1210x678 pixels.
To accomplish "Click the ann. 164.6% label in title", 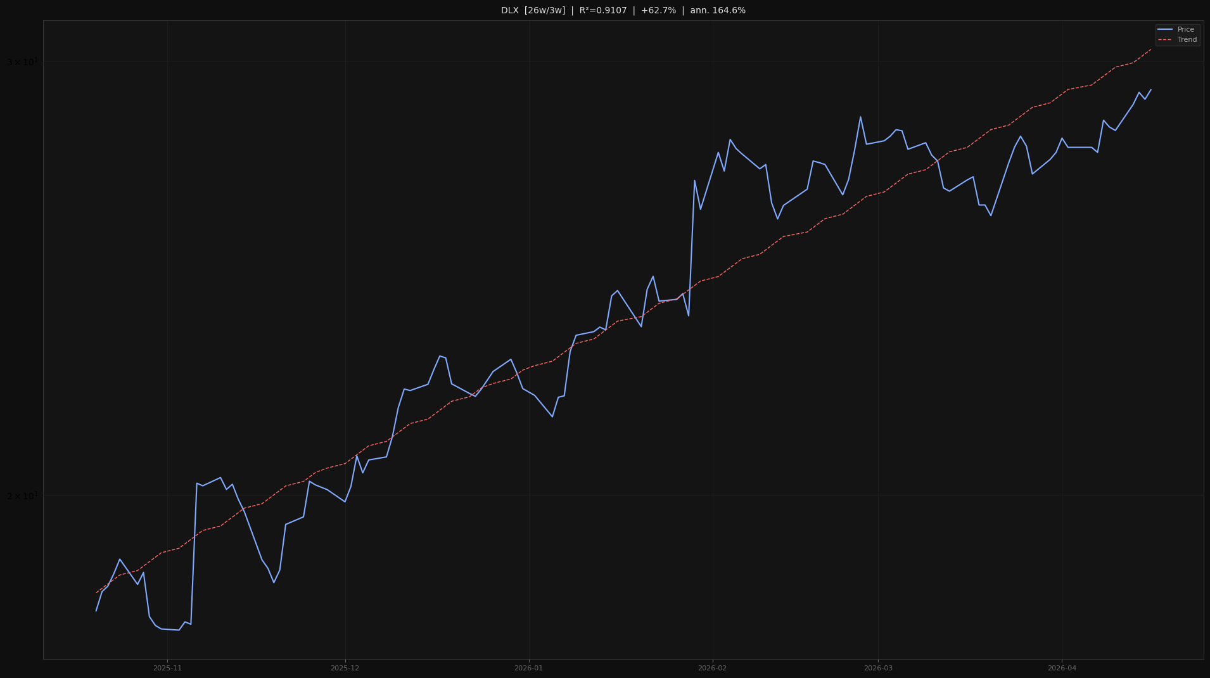I will coord(718,10).
